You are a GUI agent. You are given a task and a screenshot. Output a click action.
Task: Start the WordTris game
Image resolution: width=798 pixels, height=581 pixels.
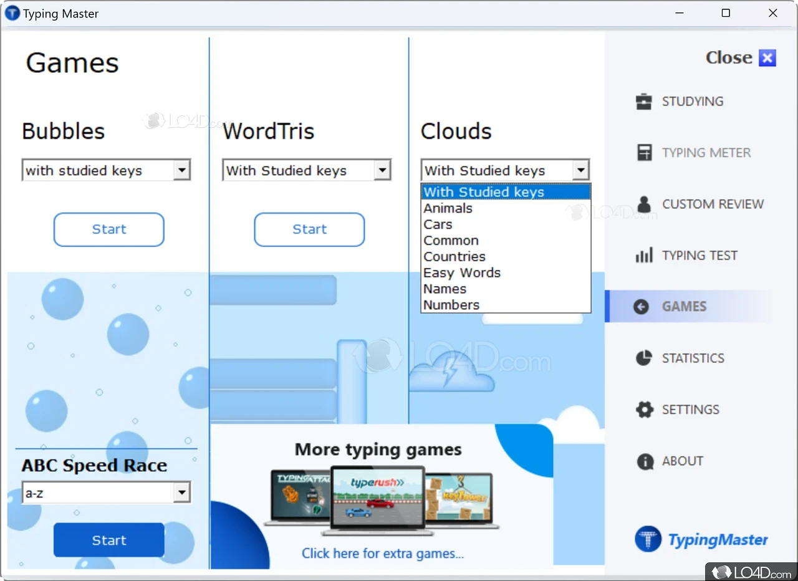[x=309, y=229]
